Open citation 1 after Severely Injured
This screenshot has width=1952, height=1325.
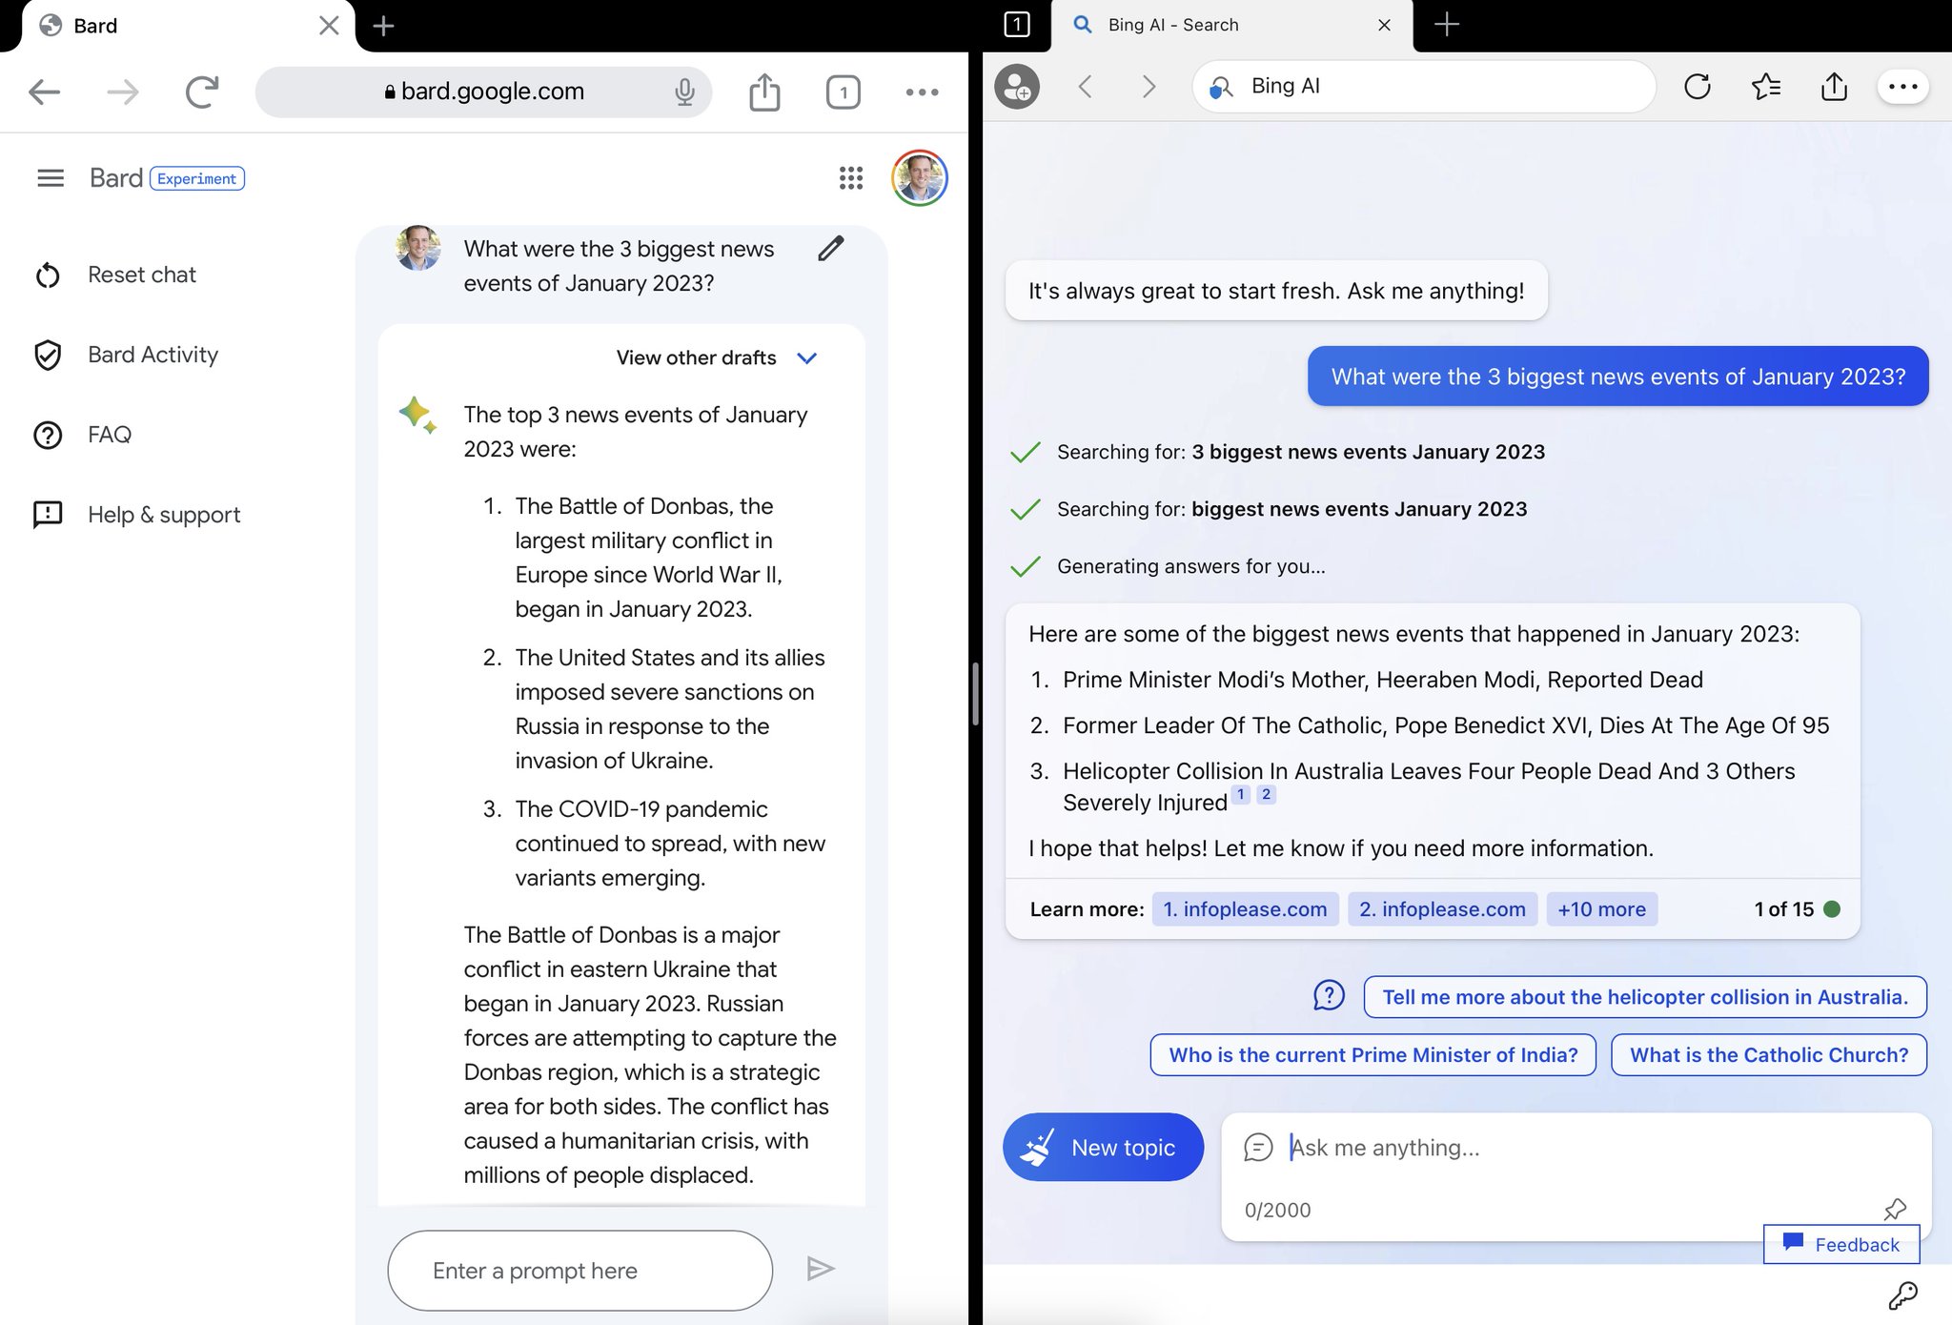tap(1240, 794)
